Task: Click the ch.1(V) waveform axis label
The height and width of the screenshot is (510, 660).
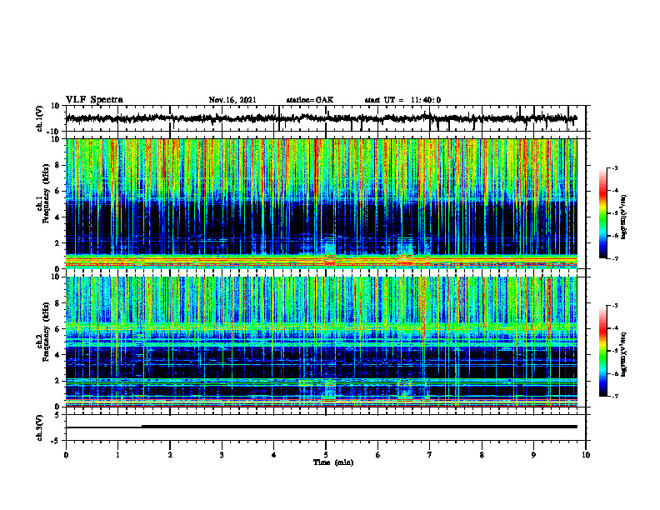Action: click(38, 118)
